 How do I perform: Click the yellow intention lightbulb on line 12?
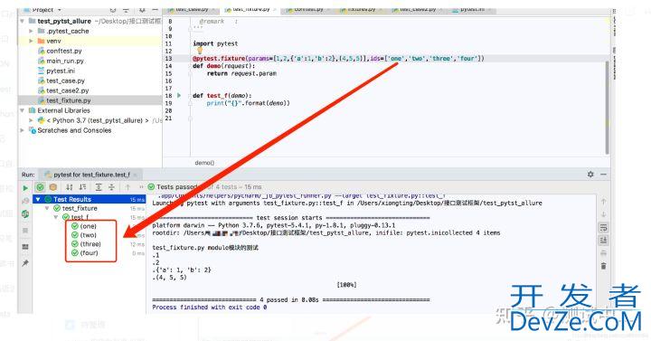(x=199, y=51)
